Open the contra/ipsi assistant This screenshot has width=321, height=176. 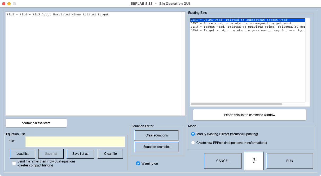click(x=36, y=123)
